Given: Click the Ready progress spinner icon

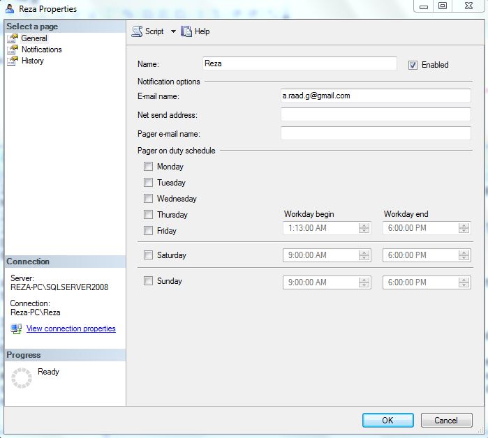Looking at the screenshot, I should [x=22, y=377].
